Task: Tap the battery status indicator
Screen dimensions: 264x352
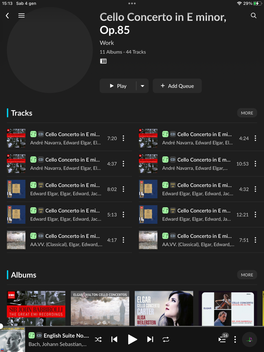Action: (x=257, y=3)
